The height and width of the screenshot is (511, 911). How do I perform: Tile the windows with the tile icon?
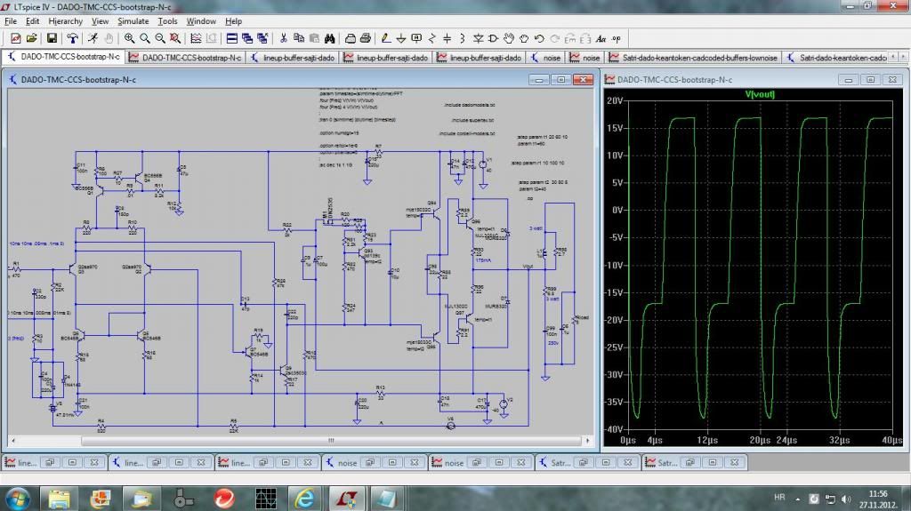[x=232, y=38]
